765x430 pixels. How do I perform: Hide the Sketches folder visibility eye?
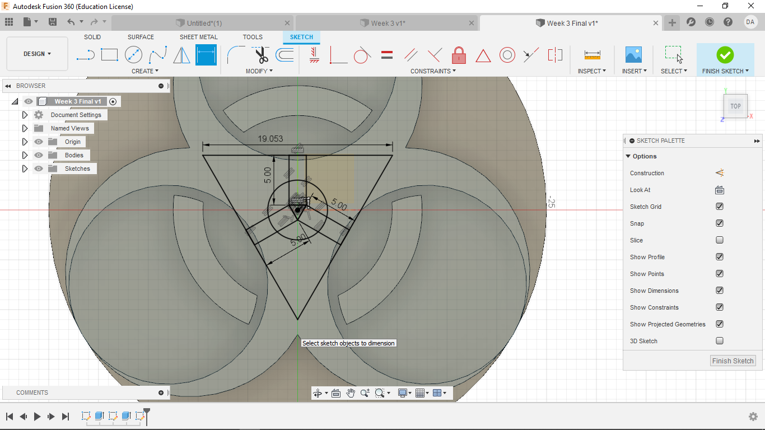click(39, 169)
